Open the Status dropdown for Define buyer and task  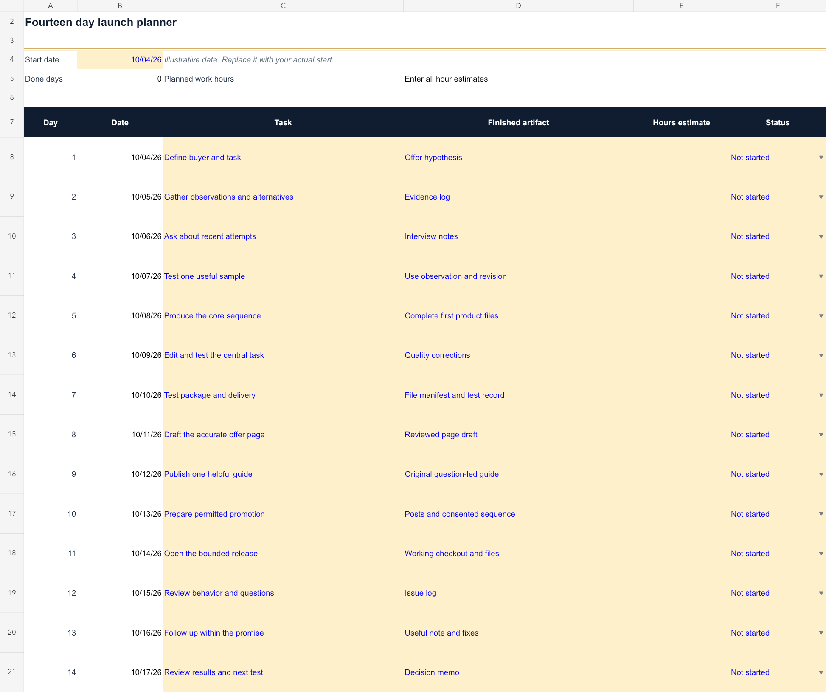821,158
